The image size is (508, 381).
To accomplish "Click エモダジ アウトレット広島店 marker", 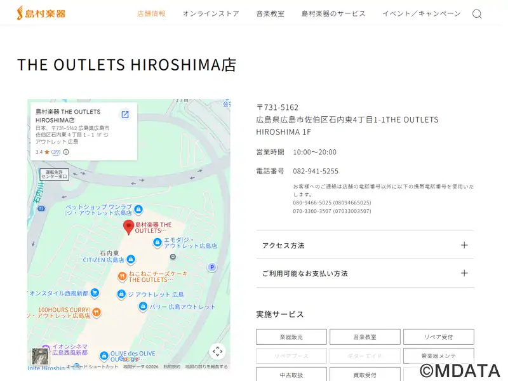I will 157,243.
